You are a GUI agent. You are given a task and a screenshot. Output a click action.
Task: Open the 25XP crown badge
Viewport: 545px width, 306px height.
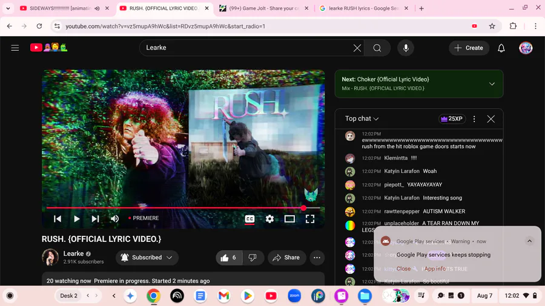coord(452,119)
